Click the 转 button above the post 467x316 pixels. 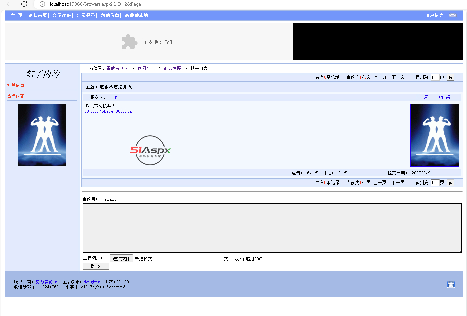[450, 77]
